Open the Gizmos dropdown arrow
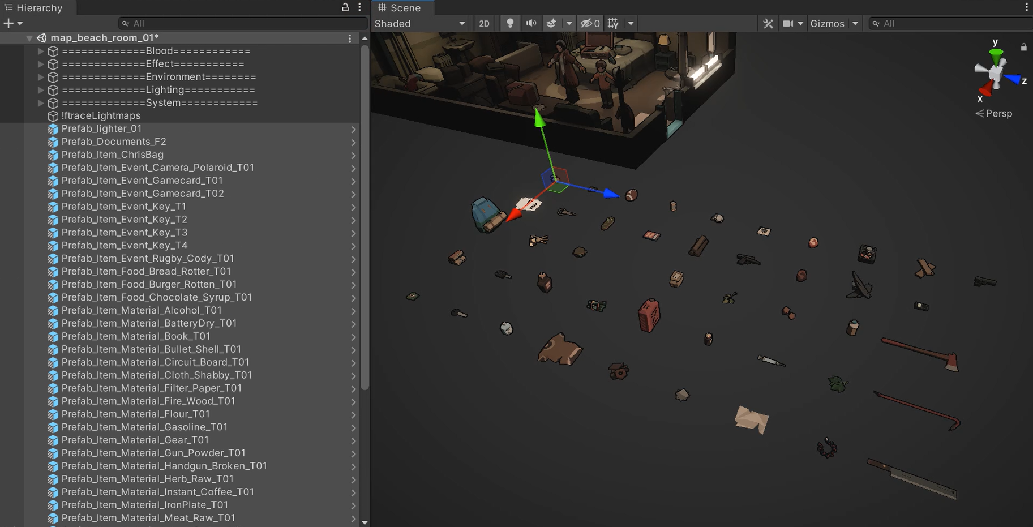The image size is (1033, 527). [855, 23]
